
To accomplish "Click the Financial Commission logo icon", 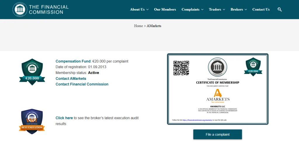I will [20, 9].
